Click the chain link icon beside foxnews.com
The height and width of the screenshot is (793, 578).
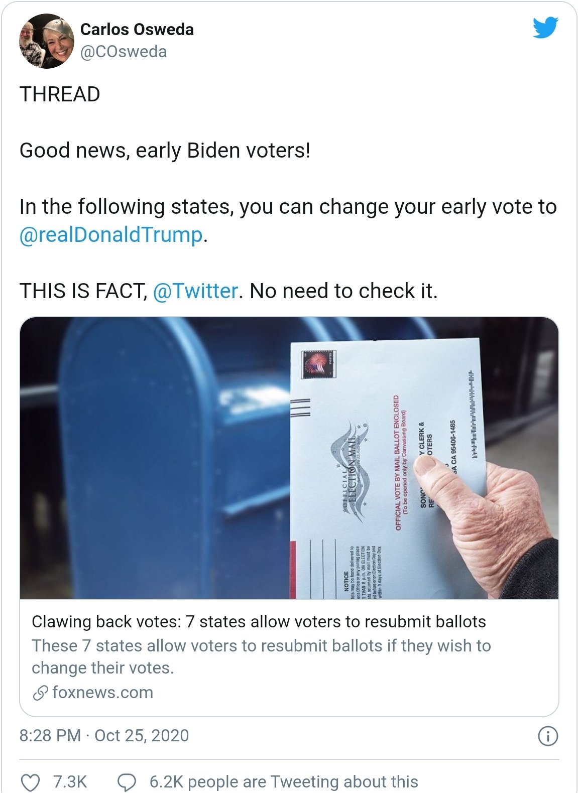40,693
